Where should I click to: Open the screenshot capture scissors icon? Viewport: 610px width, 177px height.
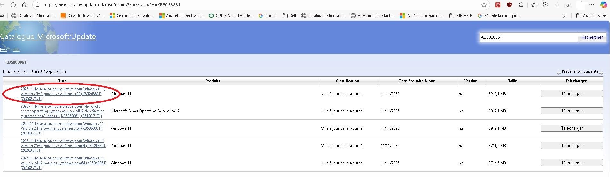pyautogui.click(x=569, y=5)
